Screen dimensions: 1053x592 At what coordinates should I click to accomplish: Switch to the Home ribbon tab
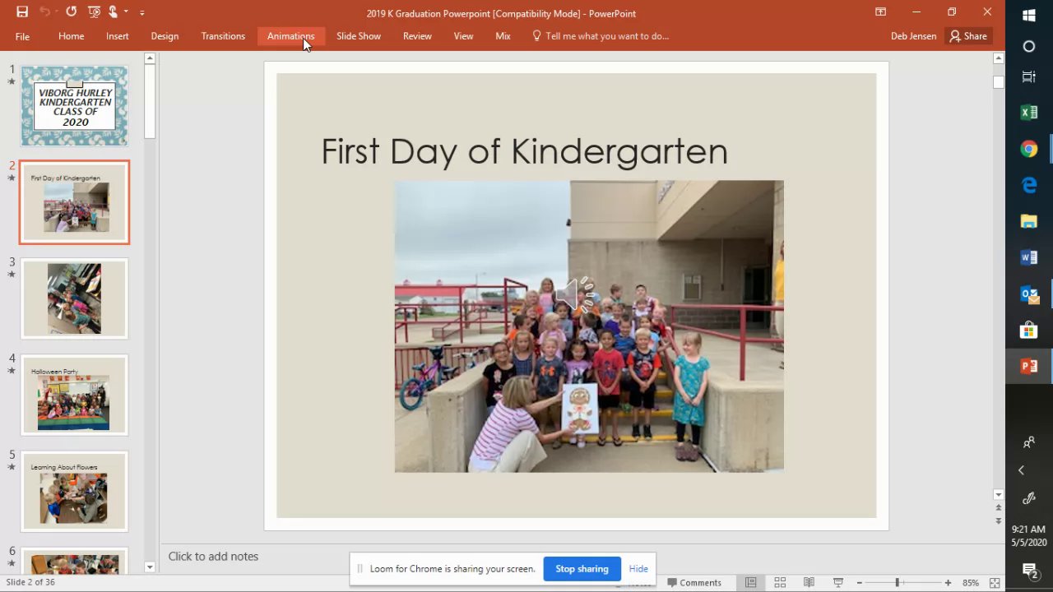[x=72, y=36]
